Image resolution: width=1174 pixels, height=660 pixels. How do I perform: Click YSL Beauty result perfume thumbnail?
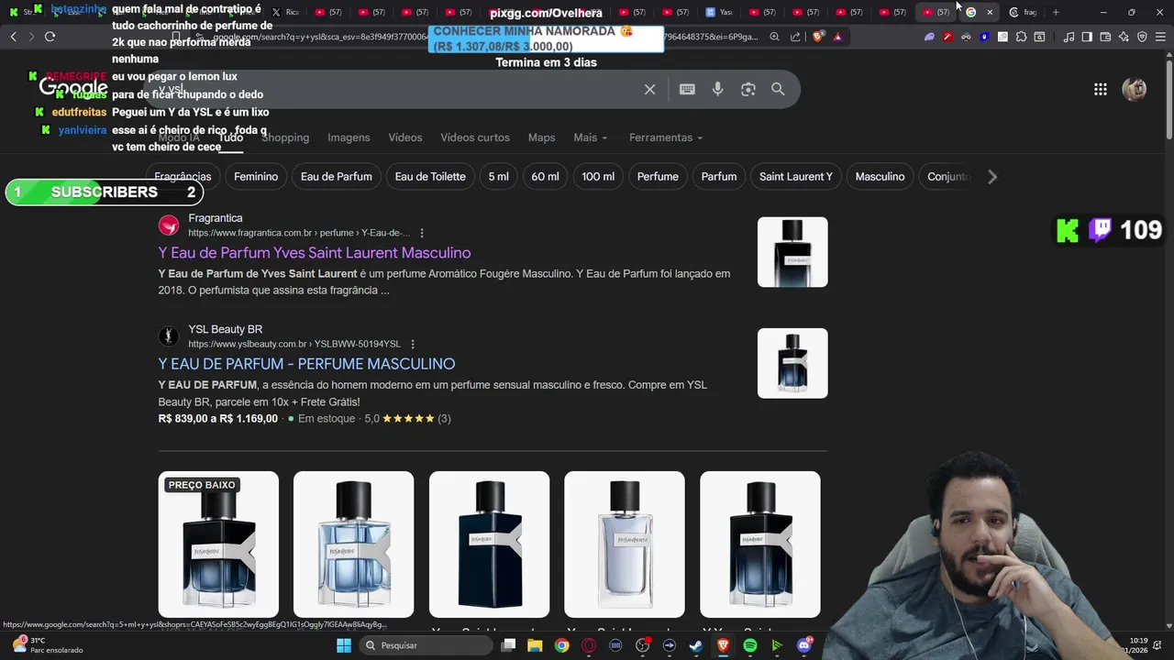pos(792,363)
